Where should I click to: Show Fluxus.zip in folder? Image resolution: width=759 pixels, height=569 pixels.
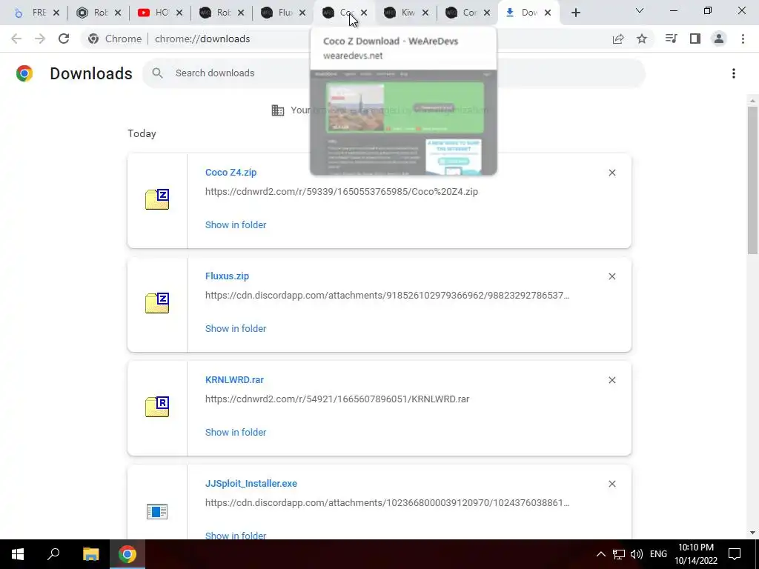coord(236,328)
